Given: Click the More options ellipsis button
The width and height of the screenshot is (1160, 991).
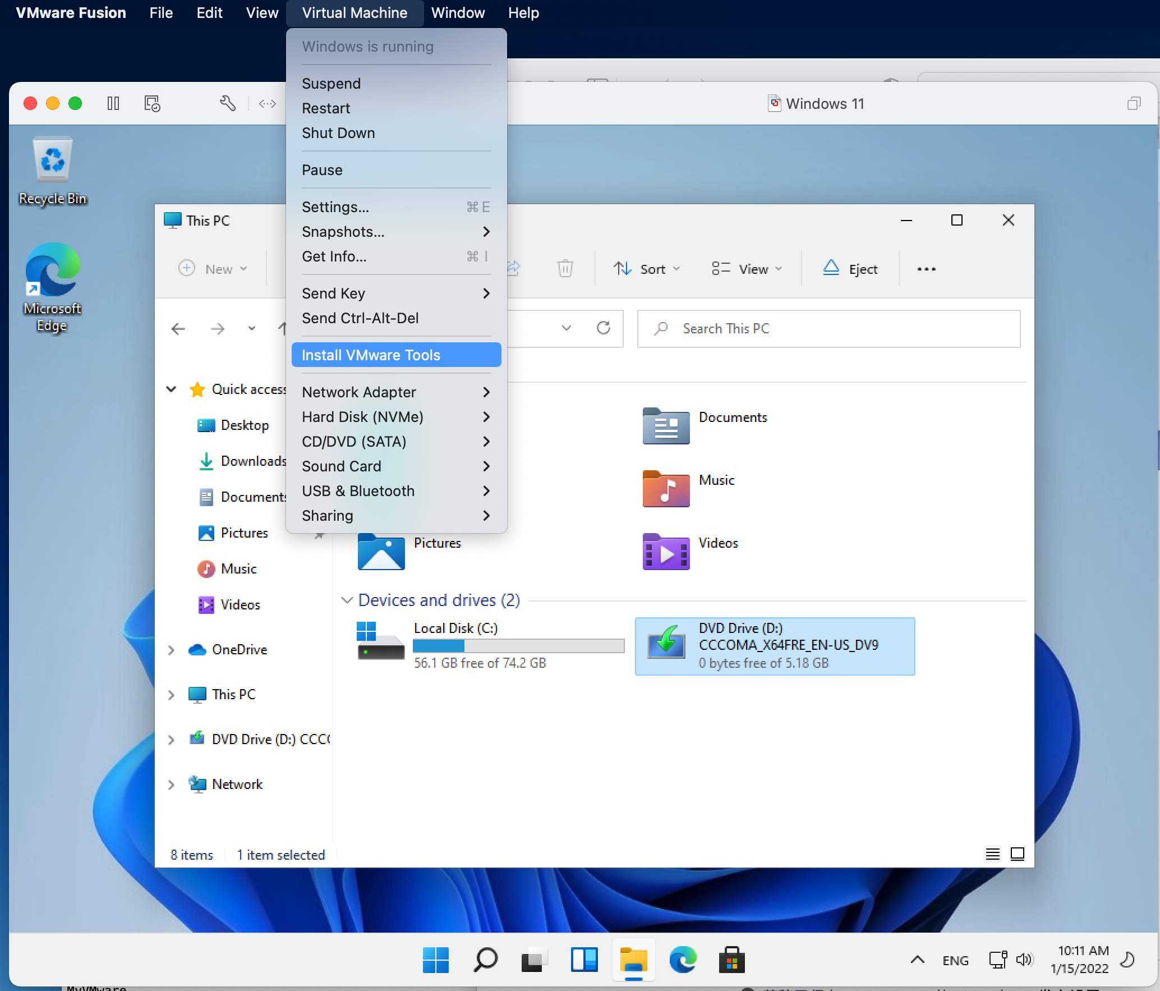Looking at the screenshot, I should click(925, 268).
